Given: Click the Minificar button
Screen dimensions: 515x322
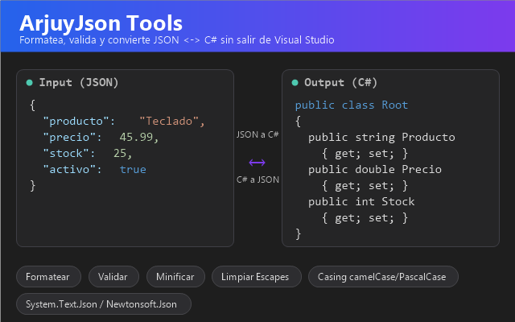Looking at the screenshot, I should (x=175, y=277).
